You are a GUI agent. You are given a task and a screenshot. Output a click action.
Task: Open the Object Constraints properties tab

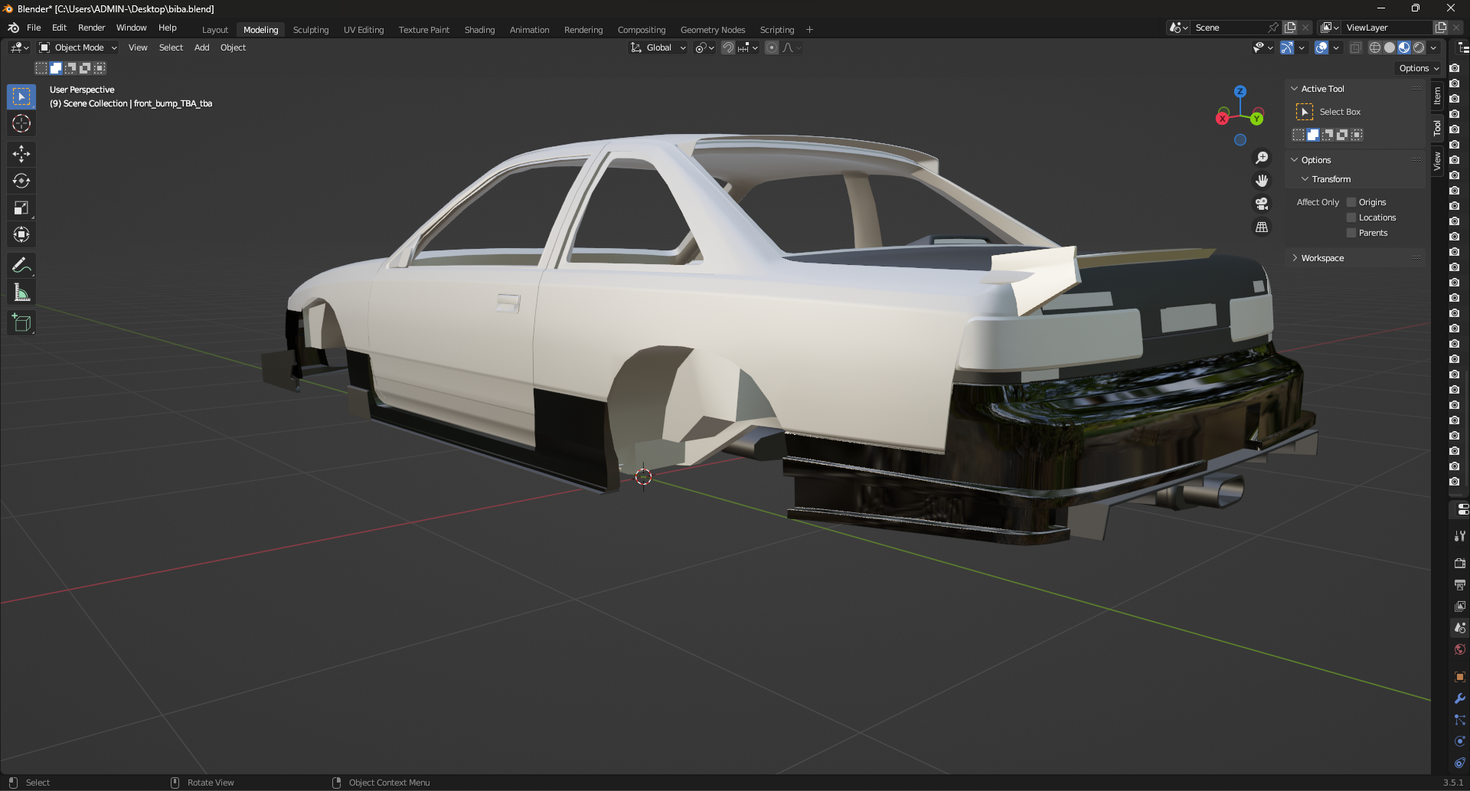point(1460,763)
